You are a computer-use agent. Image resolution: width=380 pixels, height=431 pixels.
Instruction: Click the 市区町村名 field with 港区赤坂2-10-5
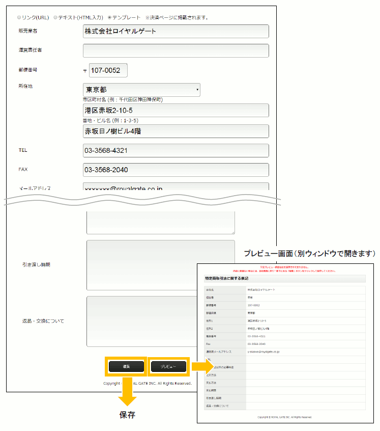click(x=176, y=110)
